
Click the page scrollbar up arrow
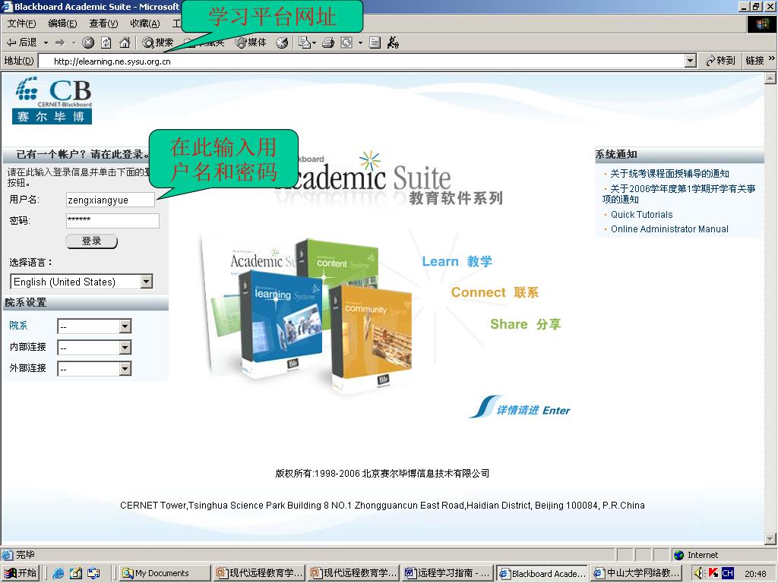tap(770, 78)
